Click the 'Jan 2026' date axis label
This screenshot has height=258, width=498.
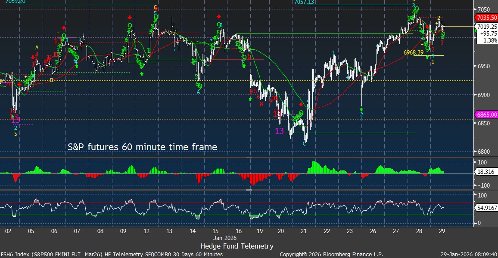coord(226,237)
